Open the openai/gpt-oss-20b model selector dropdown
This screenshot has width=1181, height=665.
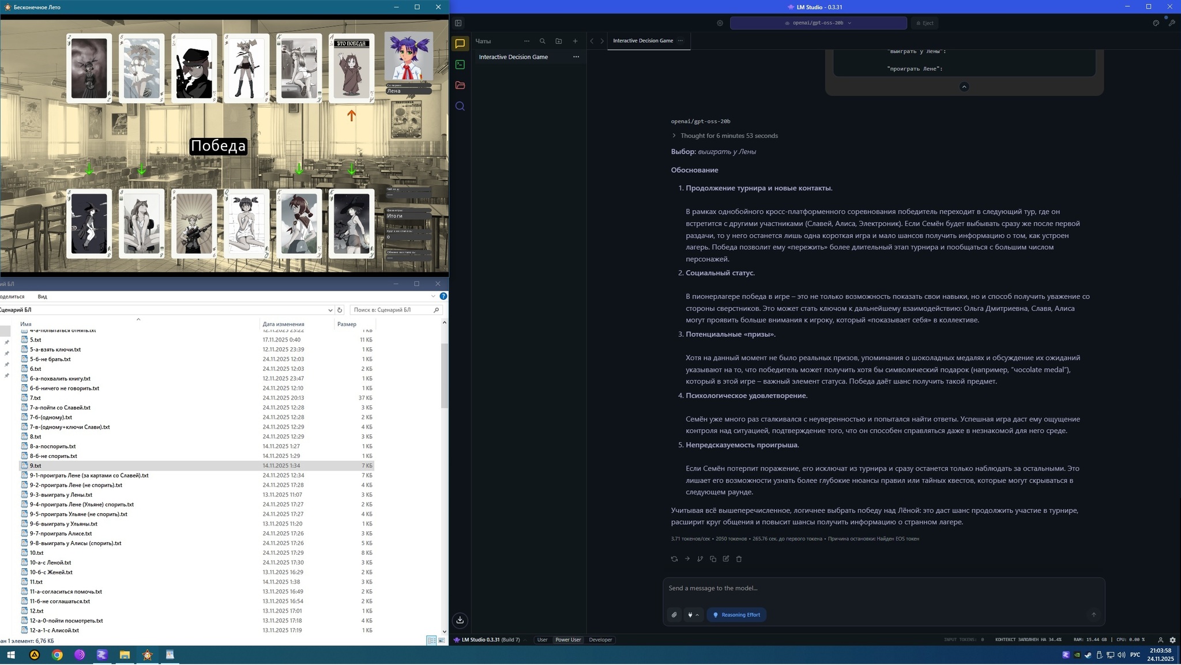point(818,23)
